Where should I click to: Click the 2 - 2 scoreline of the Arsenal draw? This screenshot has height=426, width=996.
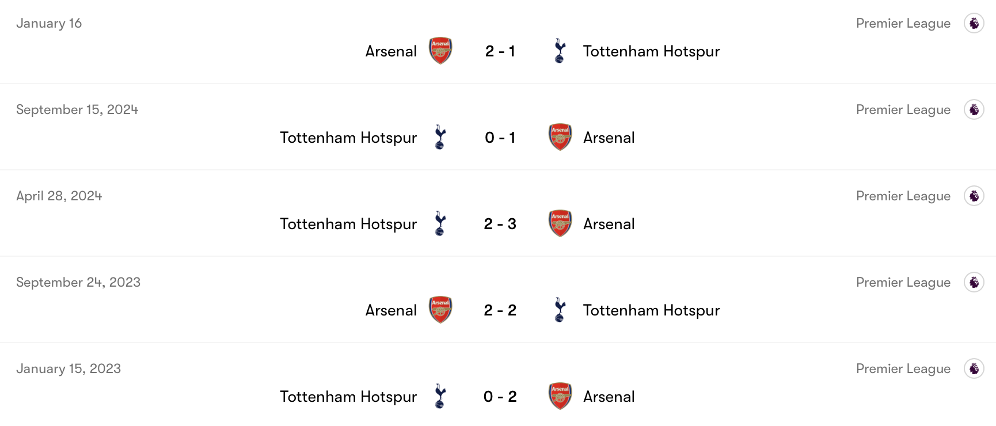[499, 310]
